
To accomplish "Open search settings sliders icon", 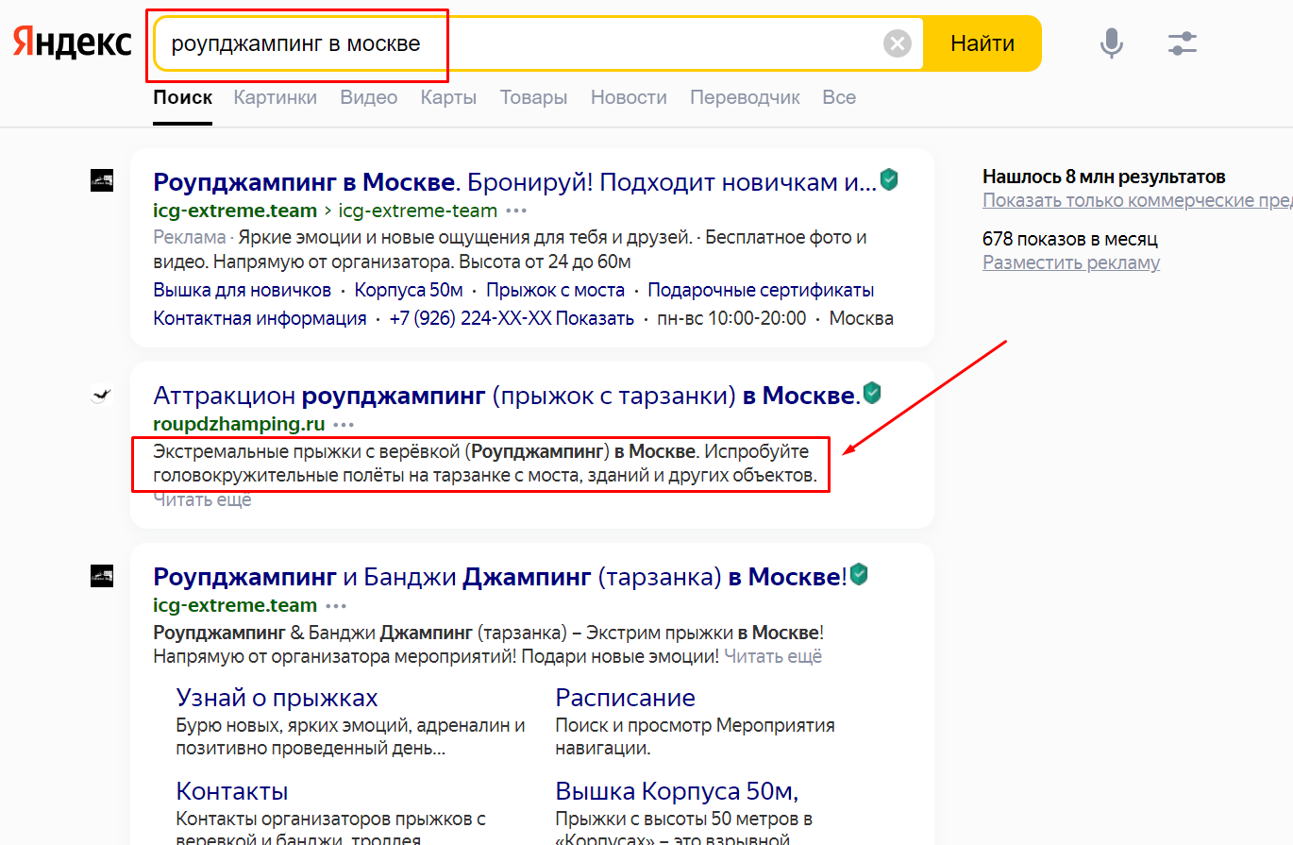I will [x=1182, y=43].
